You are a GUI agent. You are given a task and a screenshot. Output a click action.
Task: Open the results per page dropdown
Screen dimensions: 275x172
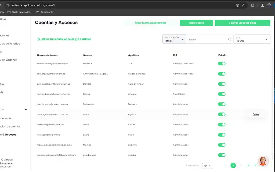[x=208, y=166]
